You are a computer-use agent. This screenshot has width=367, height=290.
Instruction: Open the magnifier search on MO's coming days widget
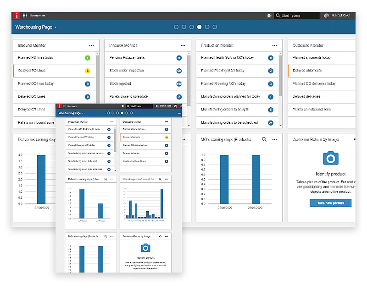[x=263, y=138]
